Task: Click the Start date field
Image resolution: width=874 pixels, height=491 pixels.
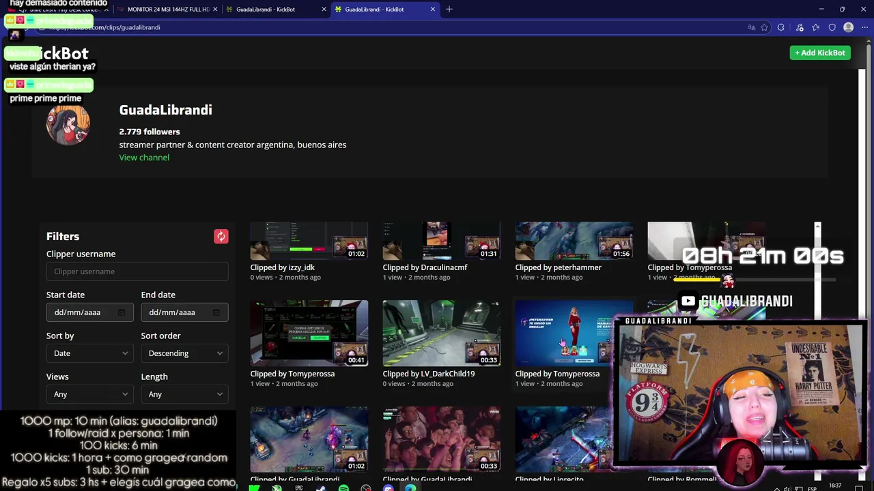Action: coord(89,312)
